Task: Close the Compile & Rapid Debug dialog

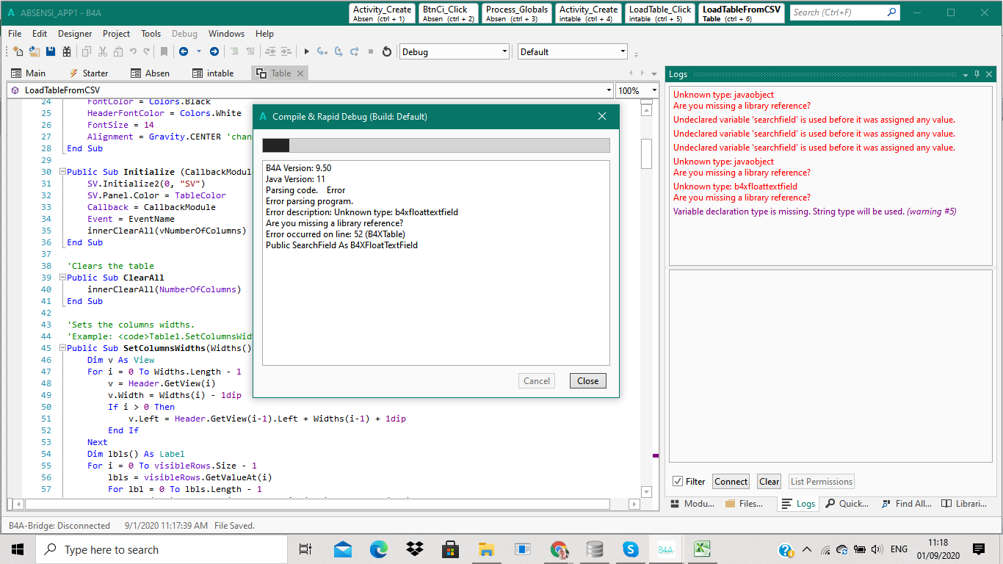Action: point(587,381)
